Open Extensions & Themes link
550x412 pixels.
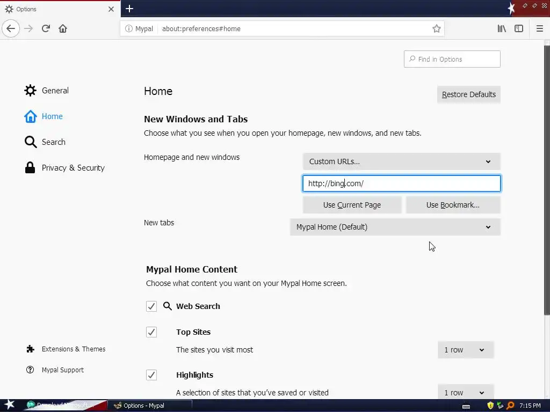pyautogui.click(x=73, y=349)
